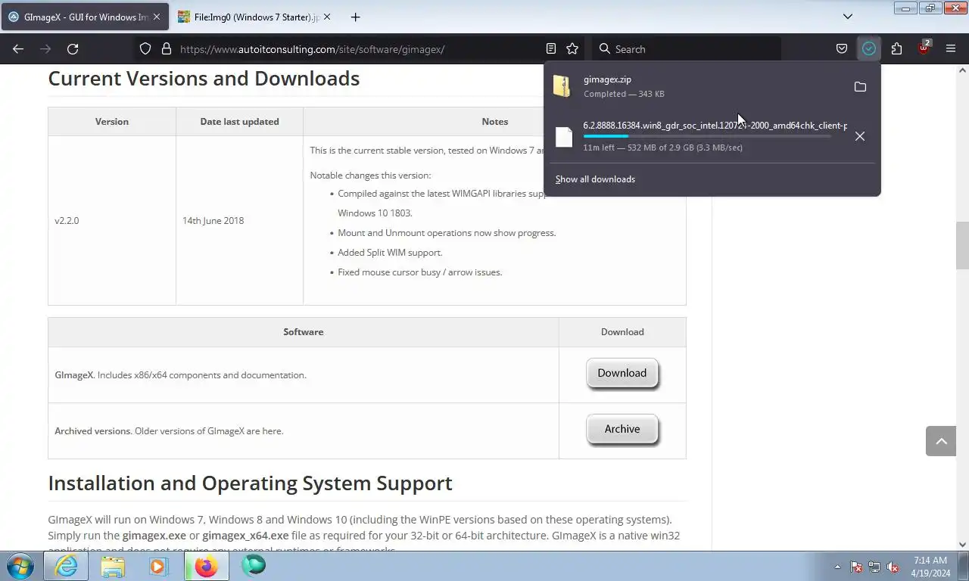Show hidden system tray icons arrow
Screen dimensions: 969x581
pyautogui.click(x=837, y=567)
